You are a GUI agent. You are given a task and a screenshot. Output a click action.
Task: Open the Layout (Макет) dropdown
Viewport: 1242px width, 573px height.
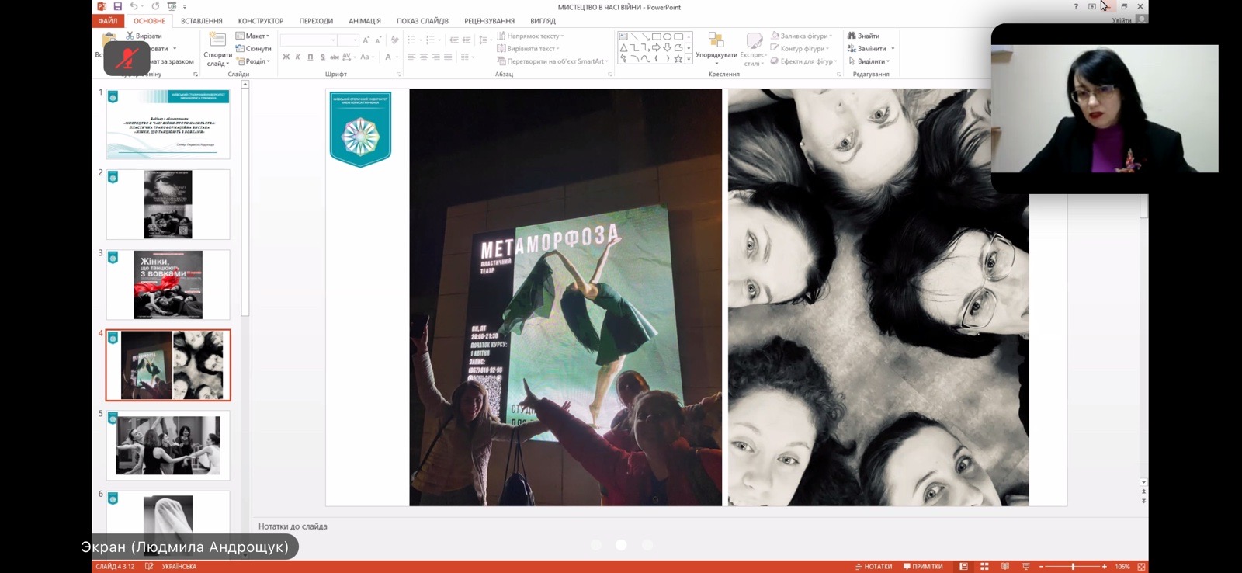tap(254, 36)
